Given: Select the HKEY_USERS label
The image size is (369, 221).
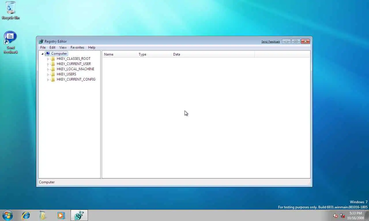Looking at the screenshot, I should coord(66,74).
